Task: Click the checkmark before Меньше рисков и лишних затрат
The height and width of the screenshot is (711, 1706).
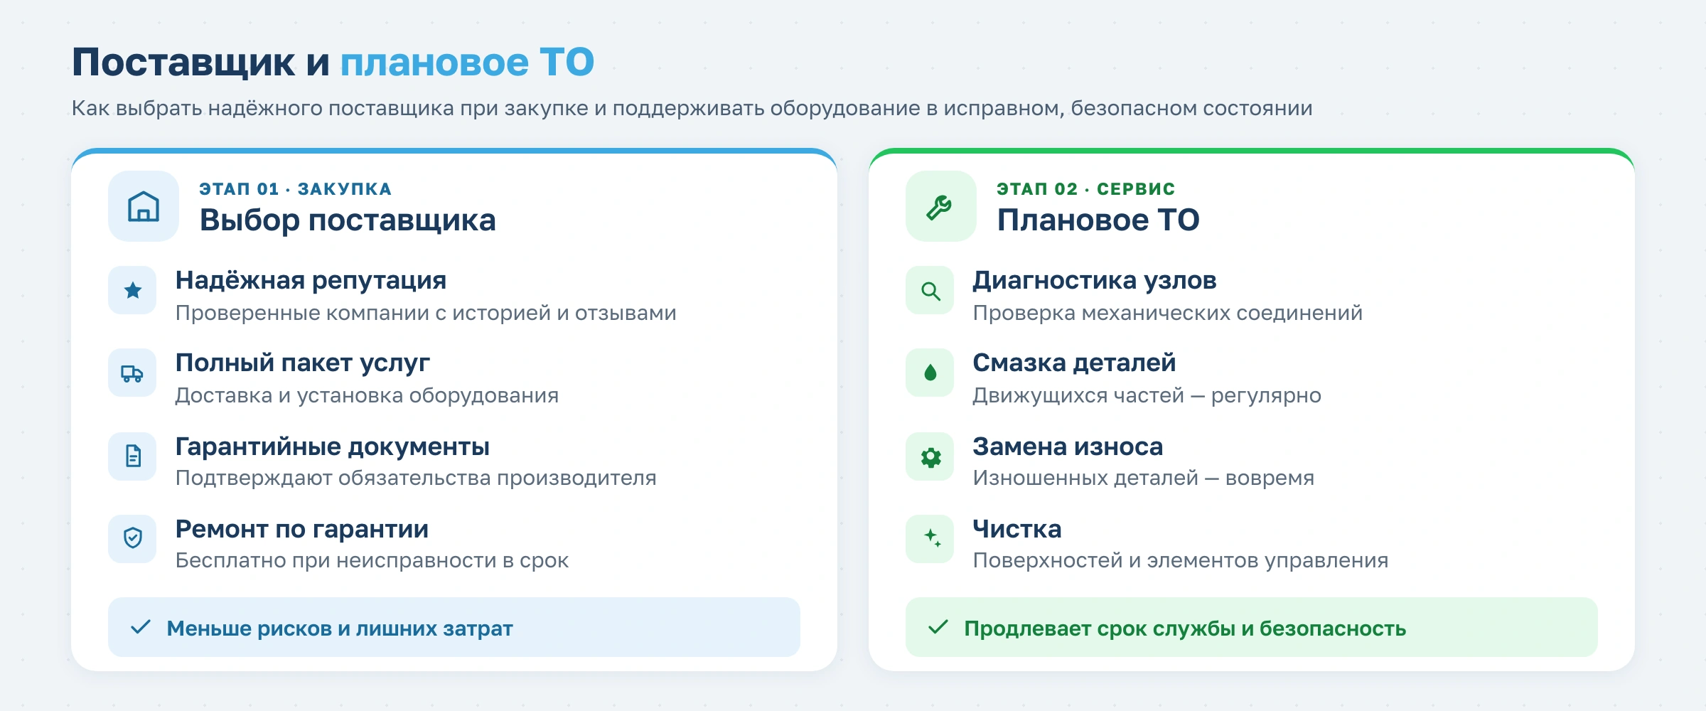Action: tap(141, 627)
